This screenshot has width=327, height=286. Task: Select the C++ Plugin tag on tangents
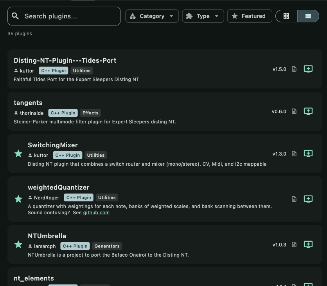click(x=63, y=113)
